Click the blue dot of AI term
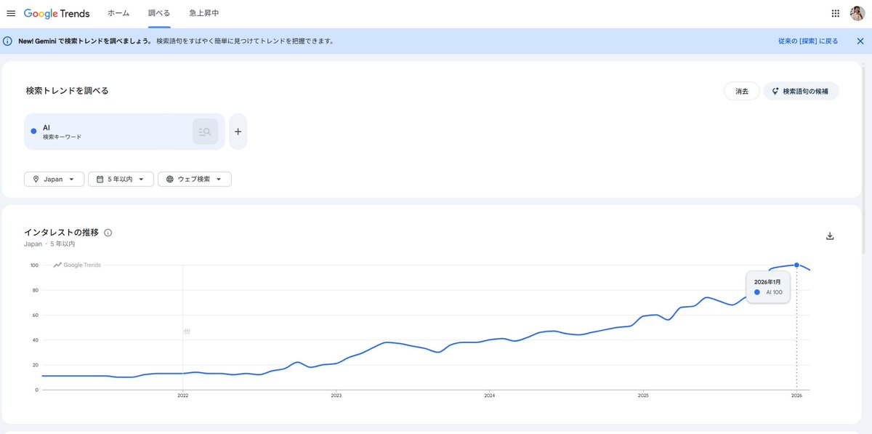 pyautogui.click(x=33, y=132)
